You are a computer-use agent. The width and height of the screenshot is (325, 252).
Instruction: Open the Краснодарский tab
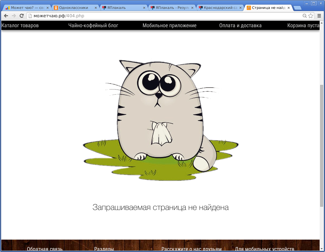click(x=218, y=8)
